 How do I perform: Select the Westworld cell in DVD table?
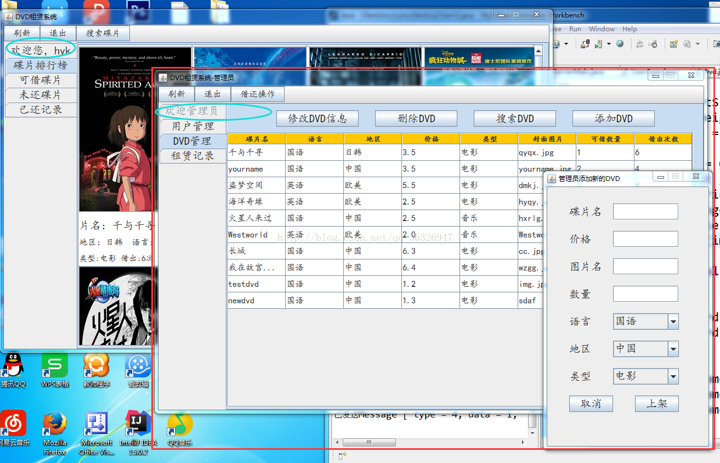click(257, 235)
